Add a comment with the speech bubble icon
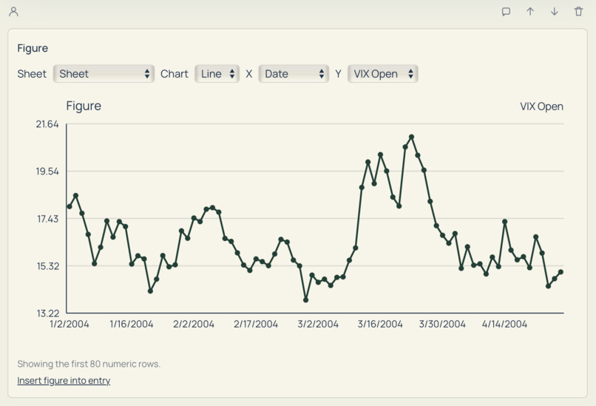 pyautogui.click(x=506, y=12)
